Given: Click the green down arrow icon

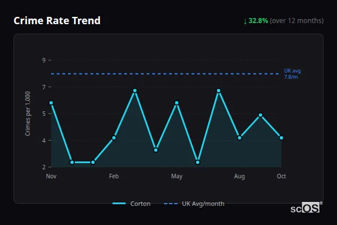Looking at the screenshot, I should pos(245,21).
